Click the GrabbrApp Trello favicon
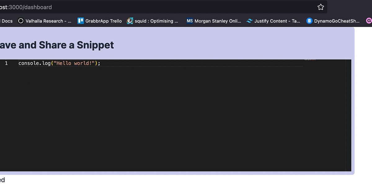 (81, 21)
